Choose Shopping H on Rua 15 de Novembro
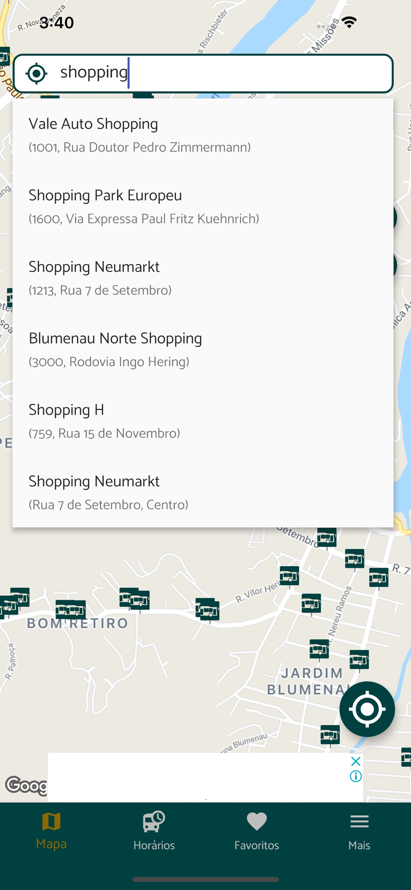 (x=203, y=421)
